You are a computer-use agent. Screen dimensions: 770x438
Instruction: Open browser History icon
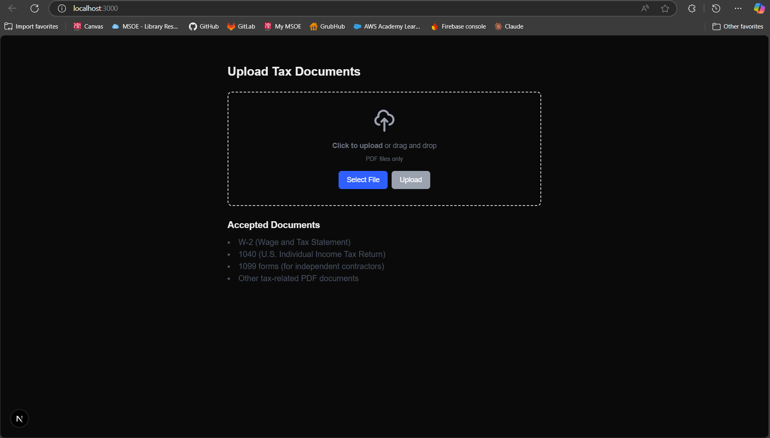pos(716,8)
